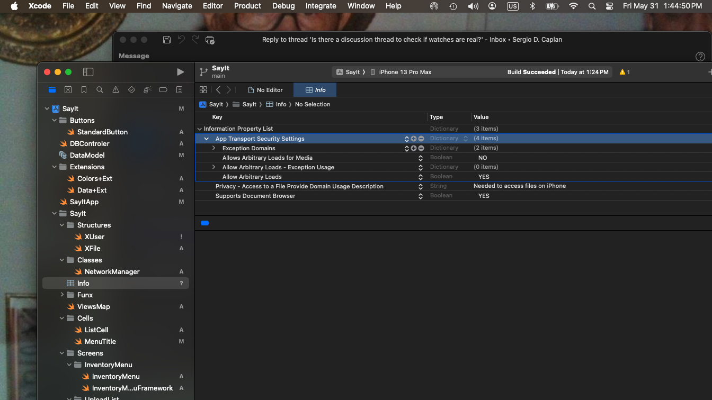Open the Navigate menu
Screen dimensions: 712x400
pyautogui.click(x=177, y=6)
